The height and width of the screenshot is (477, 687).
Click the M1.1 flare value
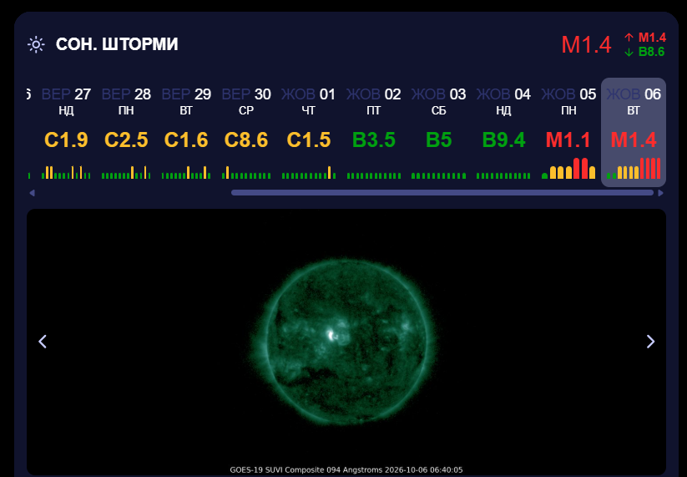(x=568, y=140)
